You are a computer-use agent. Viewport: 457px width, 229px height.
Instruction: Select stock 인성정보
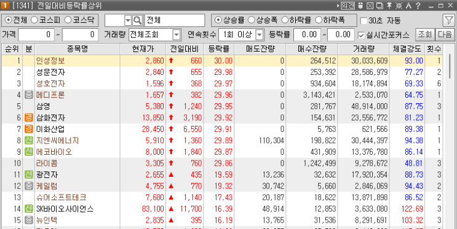pos(50,61)
